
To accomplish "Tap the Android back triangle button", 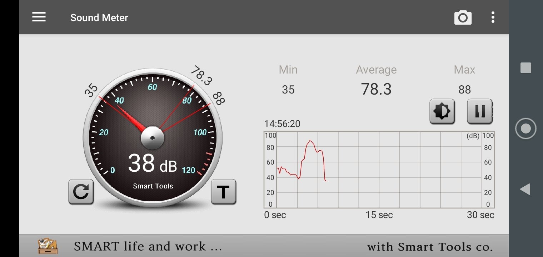I will click(525, 189).
